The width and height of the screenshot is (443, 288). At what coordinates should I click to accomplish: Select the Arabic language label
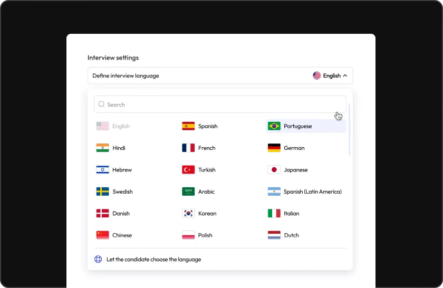(206, 191)
